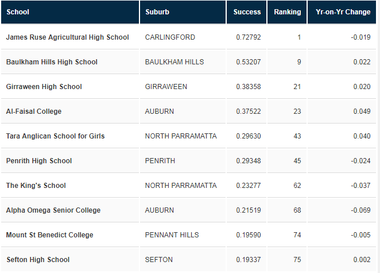Select the -0.069 year-on-year change cell
Image resolution: width=380 pixels, height=273 pixels.
(x=342, y=210)
